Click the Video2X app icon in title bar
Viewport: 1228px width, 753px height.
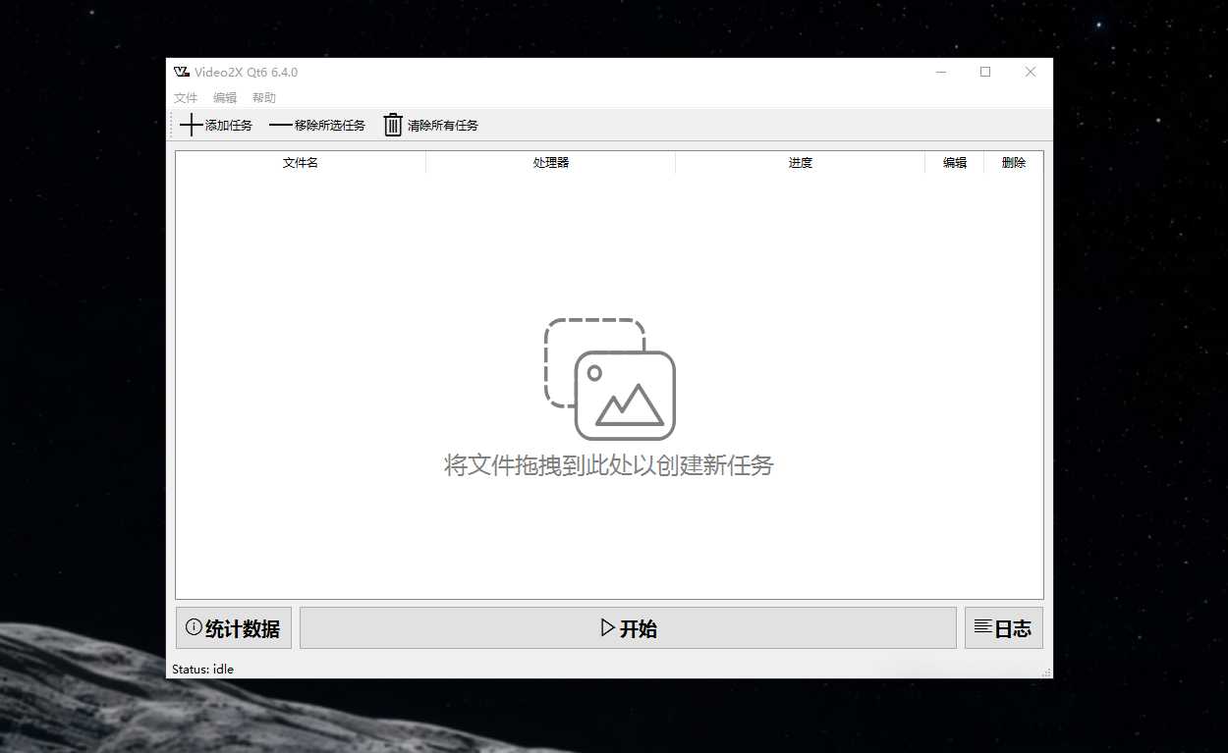tap(182, 72)
